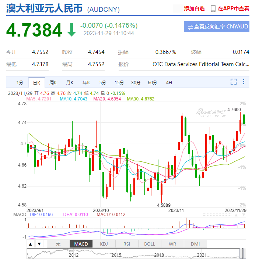259x260 pixels.
Task: Select the BOLL indicator tab
Action: coord(150,244)
